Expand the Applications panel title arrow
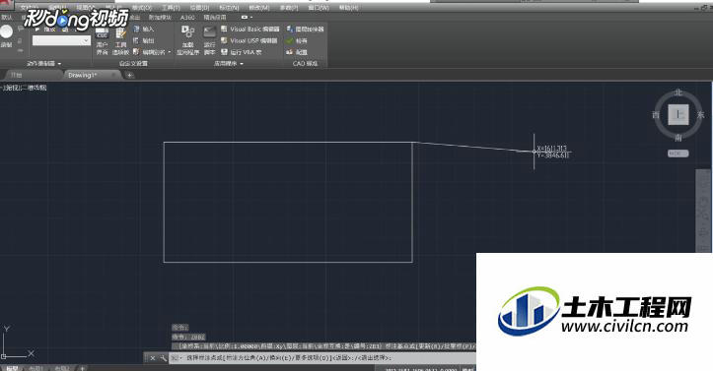Screen dimensions: 713x371 click(x=242, y=64)
